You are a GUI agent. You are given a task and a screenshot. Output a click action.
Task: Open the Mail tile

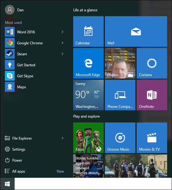pyautogui.click(x=136, y=31)
